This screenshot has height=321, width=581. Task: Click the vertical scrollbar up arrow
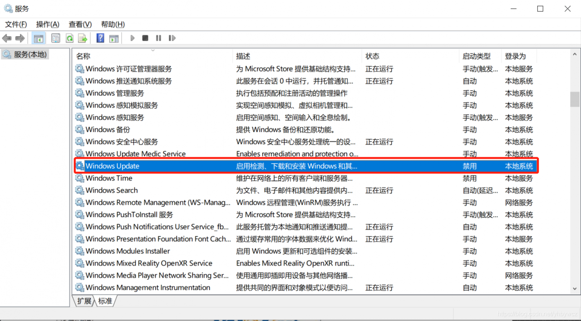click(575, 55)
